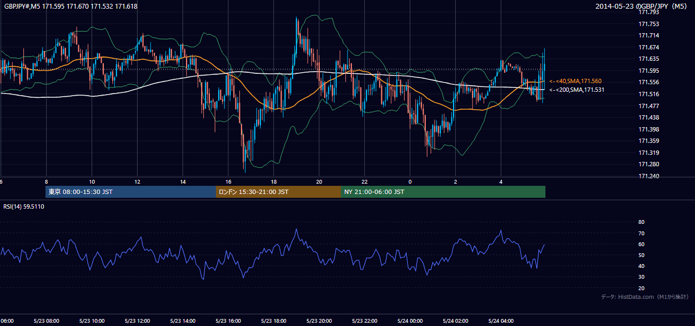Click price axis label 171.398
This screenshot has height=326, width=695.
(648, 129)
